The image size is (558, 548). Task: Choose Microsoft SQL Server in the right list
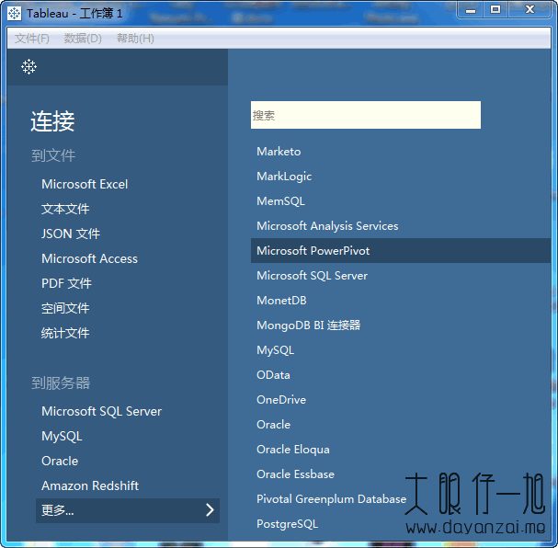(313, 276)
